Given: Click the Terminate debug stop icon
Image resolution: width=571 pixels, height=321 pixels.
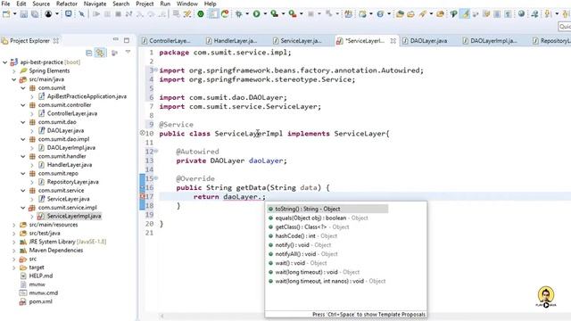Looking at the screenshot, I should click(x=118, y=14).
